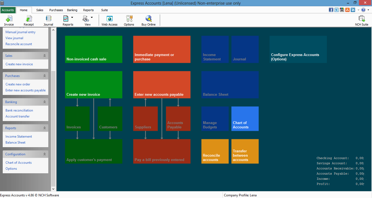Click the LinkedIn share icon

353,10
